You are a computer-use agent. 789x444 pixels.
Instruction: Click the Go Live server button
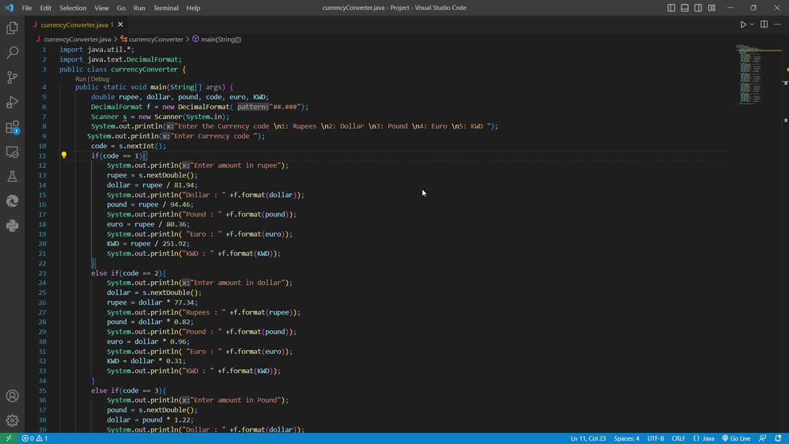pyautogui.click(x=736, y=438)
